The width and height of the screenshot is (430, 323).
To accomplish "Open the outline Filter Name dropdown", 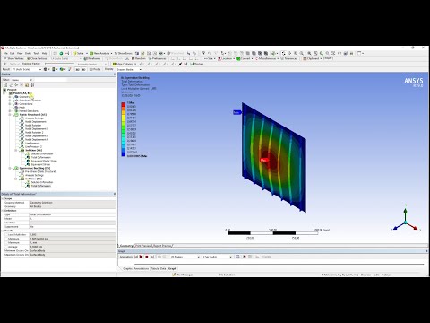I will tap(22, 80).
